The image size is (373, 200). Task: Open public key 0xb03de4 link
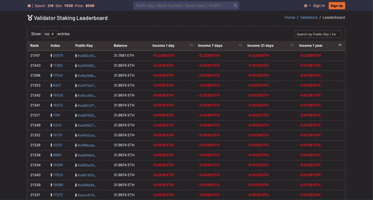click(87, 155)
